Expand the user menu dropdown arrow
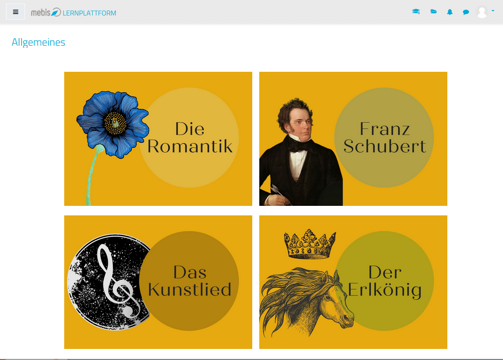Screen dimensions: 503x360 pos(493,11)
